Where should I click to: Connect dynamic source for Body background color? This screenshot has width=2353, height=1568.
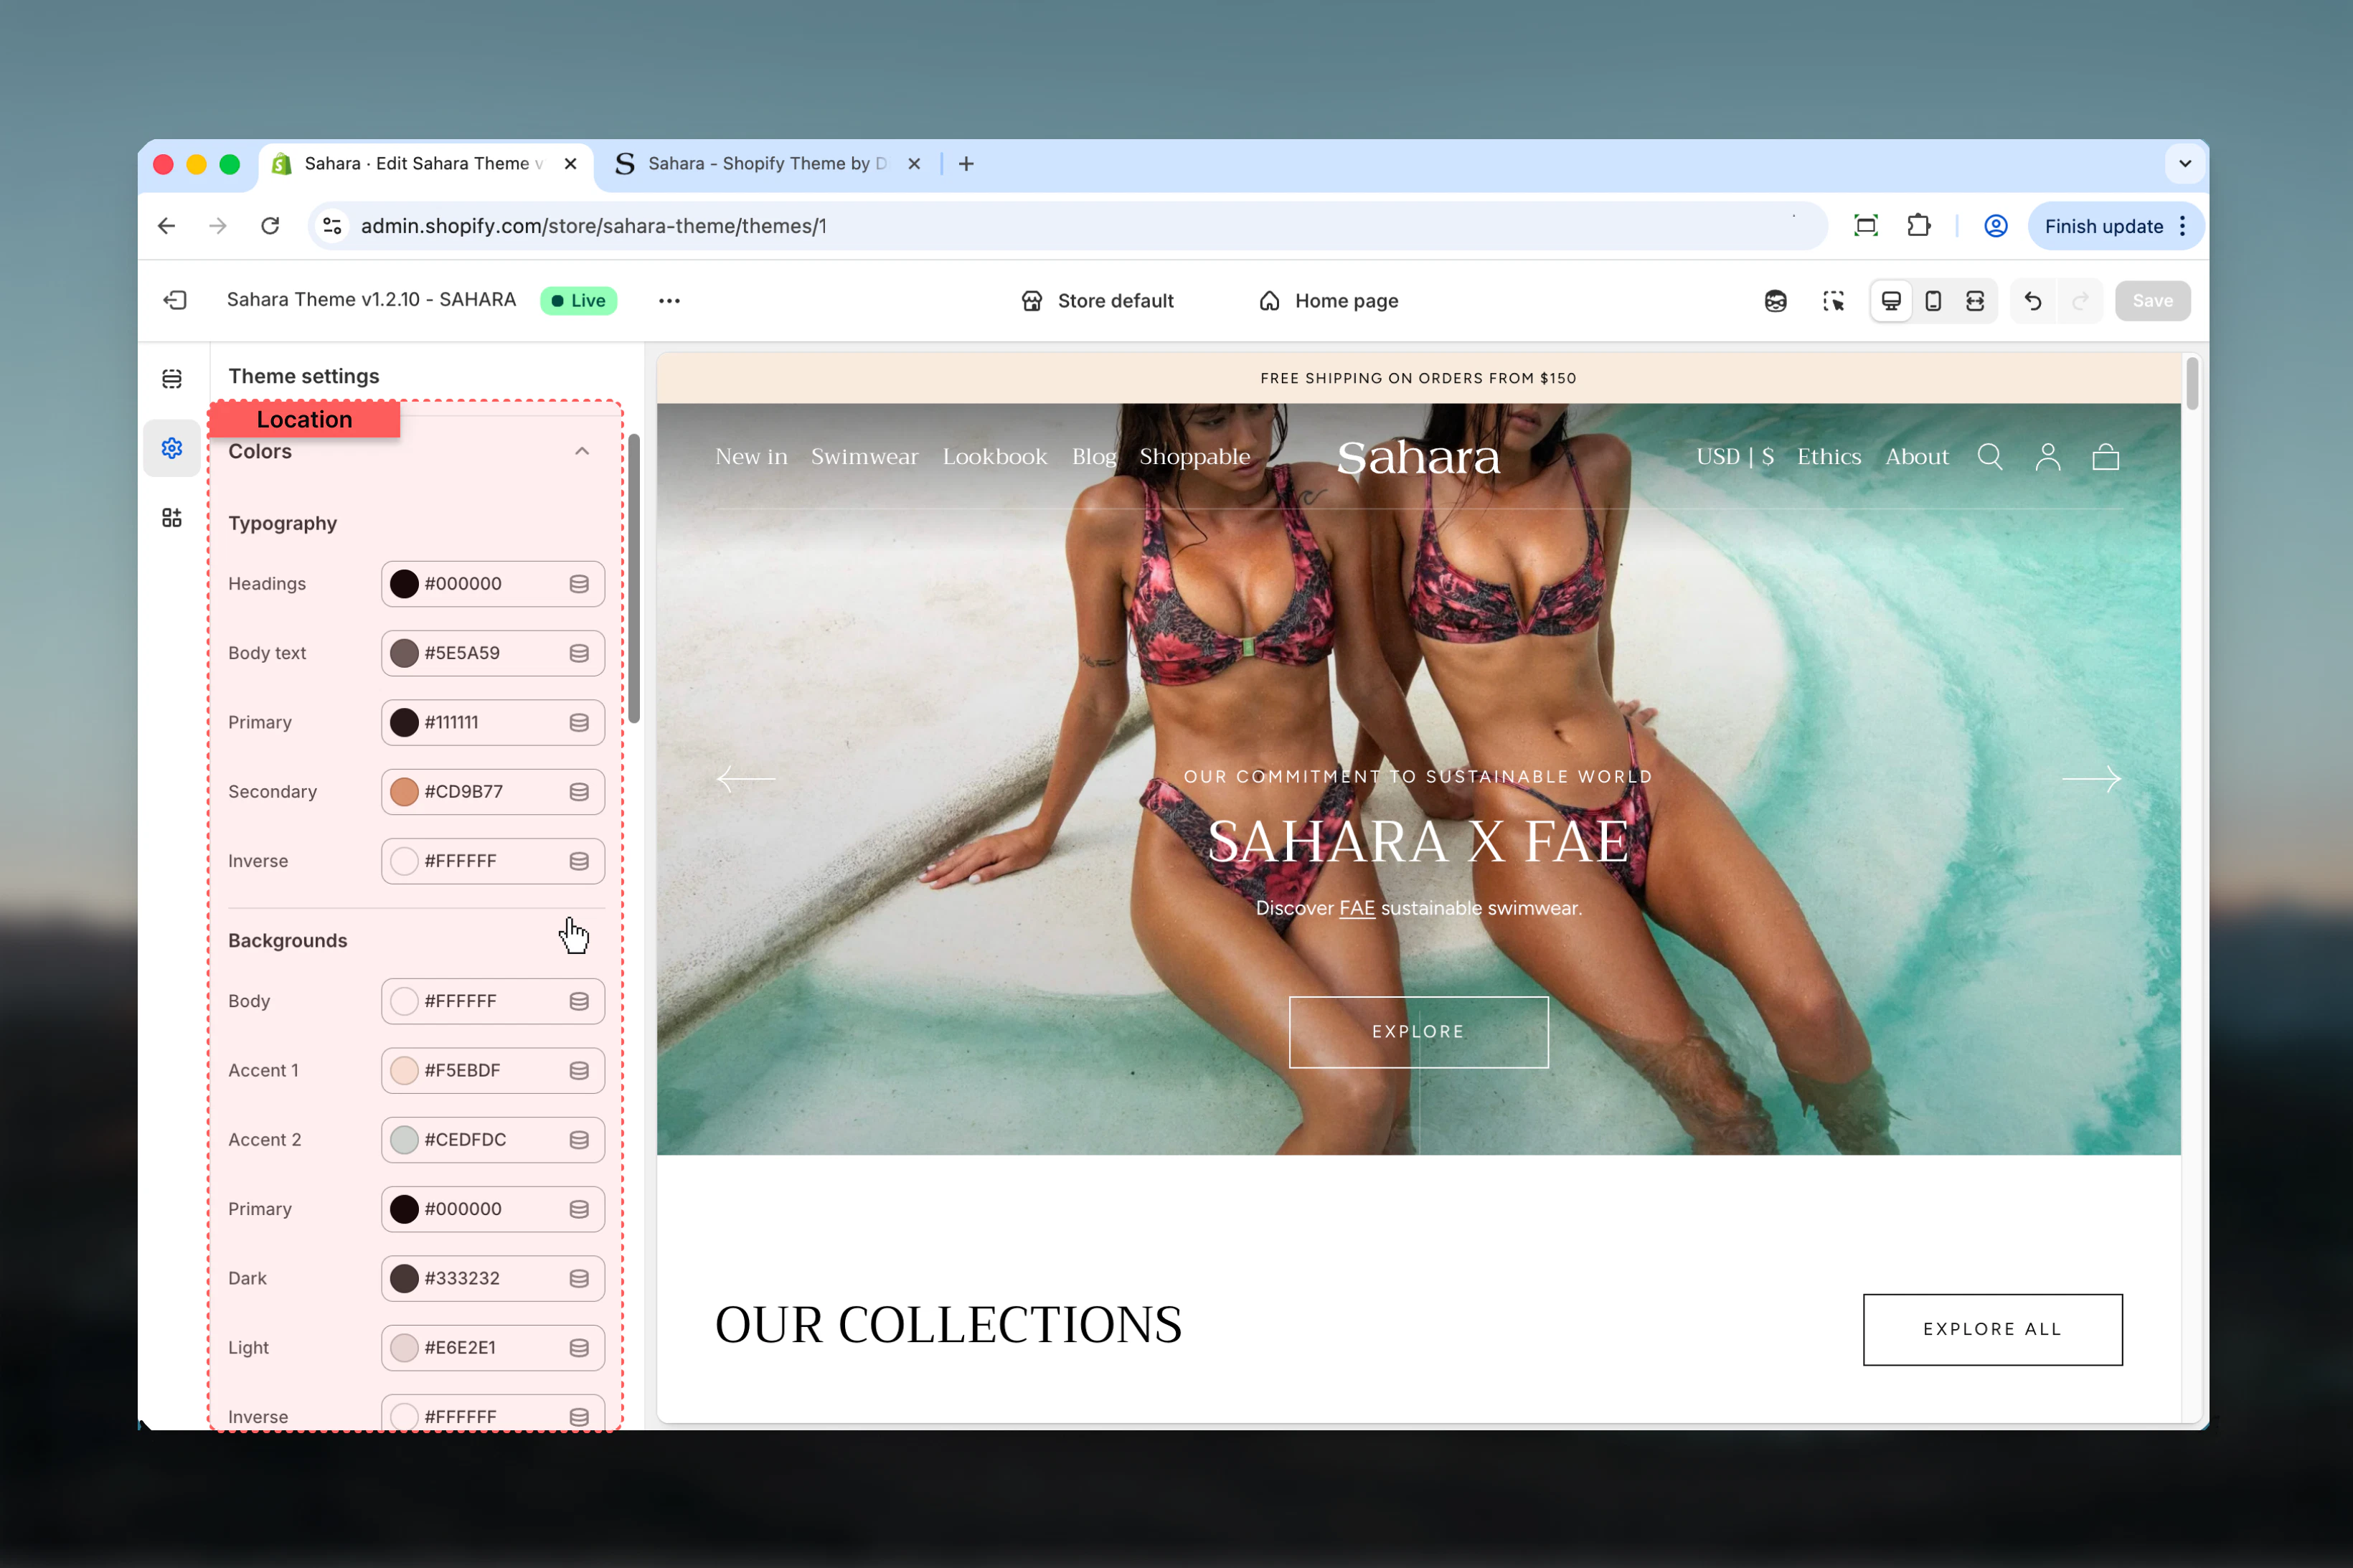[579, 1001]
